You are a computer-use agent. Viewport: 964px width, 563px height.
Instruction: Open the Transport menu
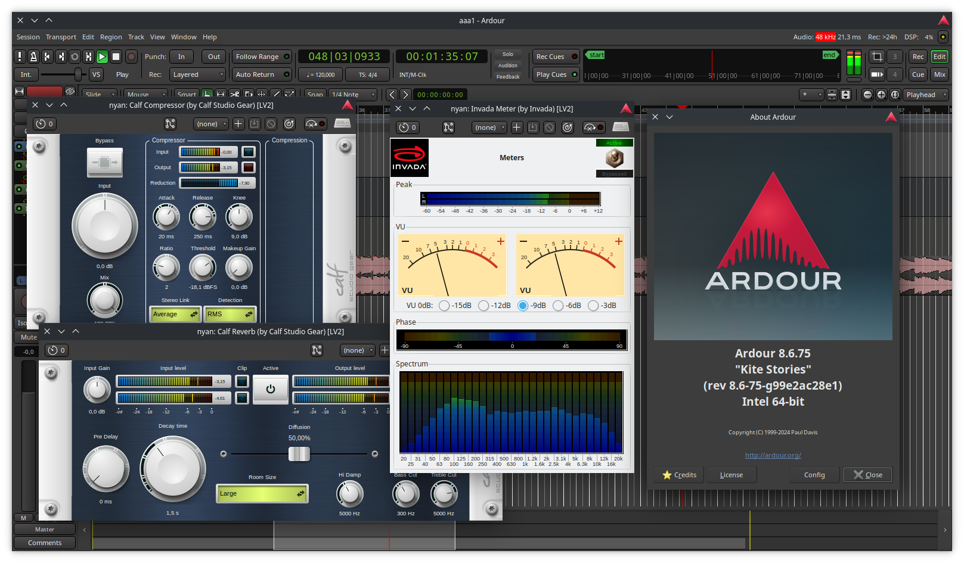[x=61, y=37]
